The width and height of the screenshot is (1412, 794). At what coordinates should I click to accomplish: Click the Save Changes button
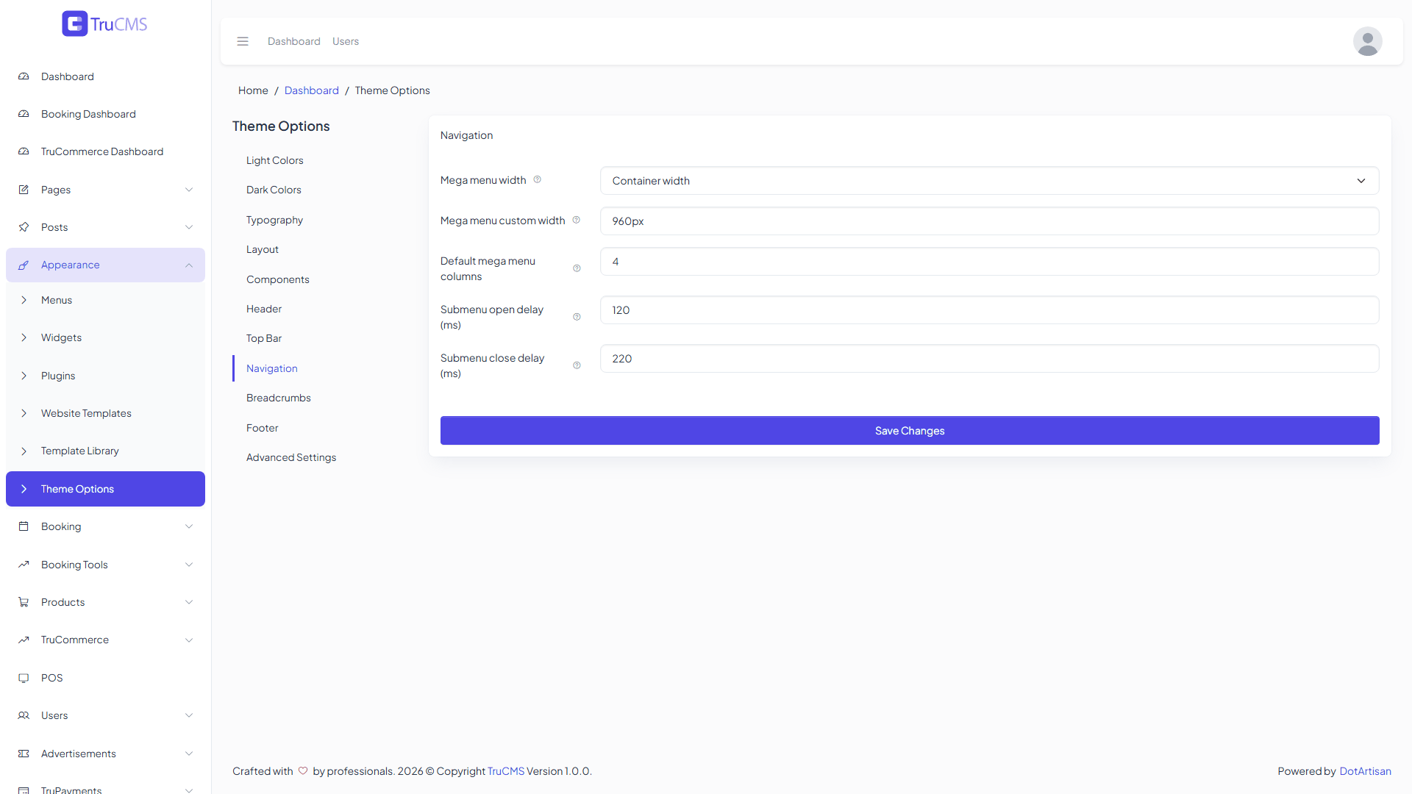pyautogui.click(x=910, y=431)
